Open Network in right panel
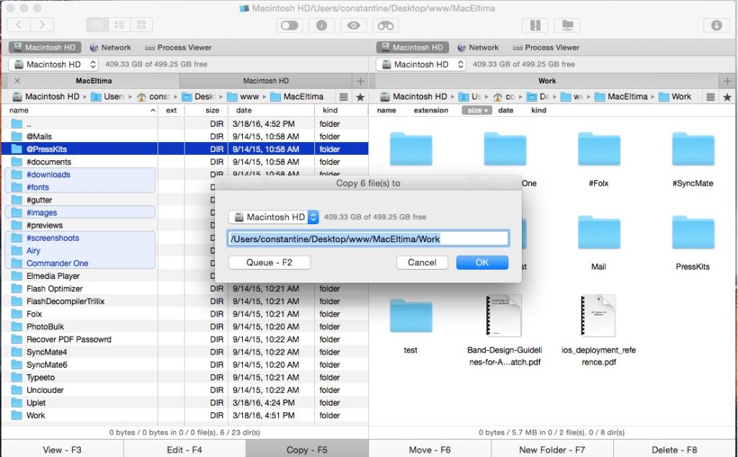 click(478, 48)
